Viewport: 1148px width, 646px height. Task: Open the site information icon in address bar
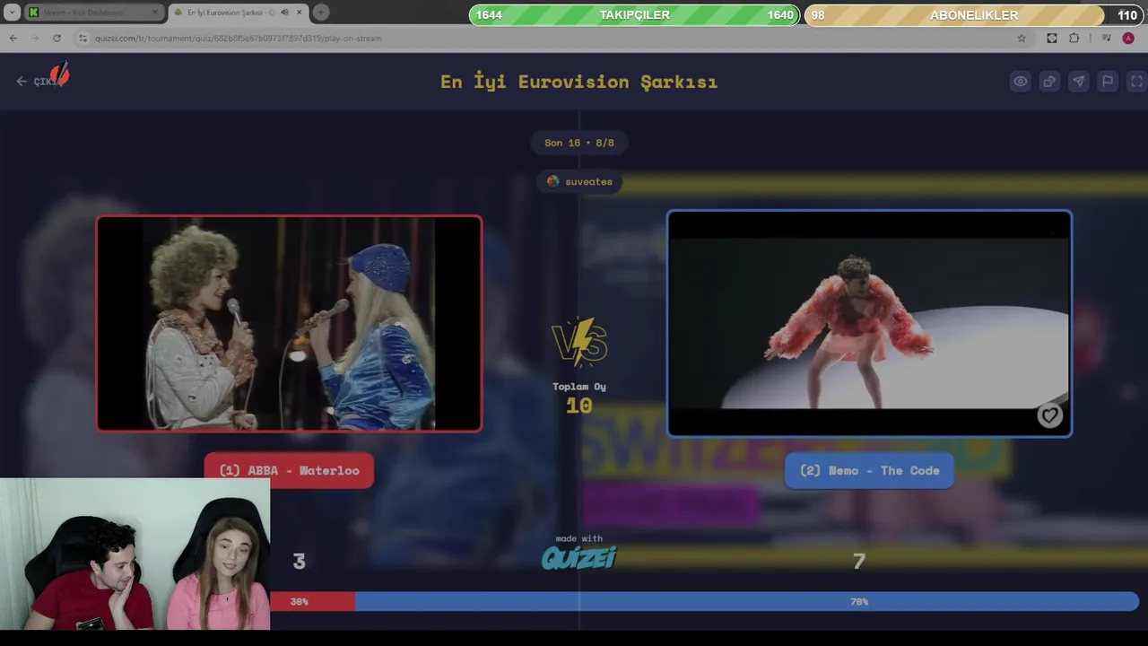pos(83,38)
